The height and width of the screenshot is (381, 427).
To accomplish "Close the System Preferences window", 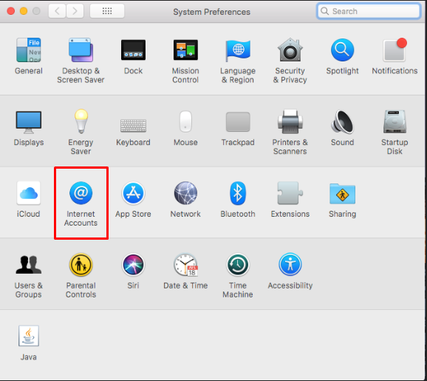I will click(x=11, y=11).
